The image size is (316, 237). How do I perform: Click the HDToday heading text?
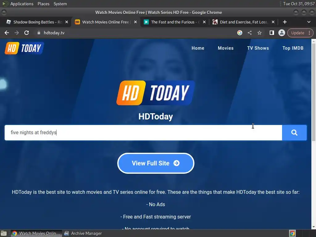click(x=156, y=116)
